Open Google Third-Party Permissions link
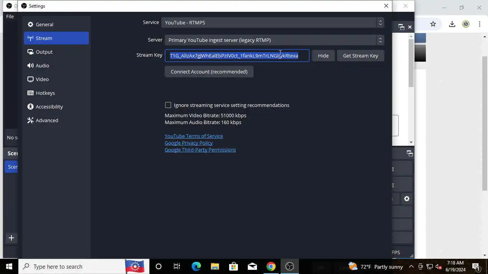 (x=200, y=150)
